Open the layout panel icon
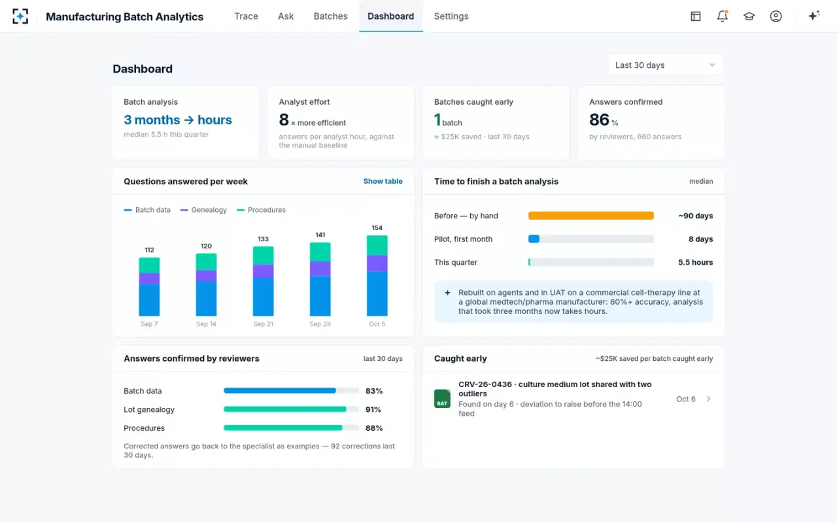The image size is (837, 523). click(696, 16)
